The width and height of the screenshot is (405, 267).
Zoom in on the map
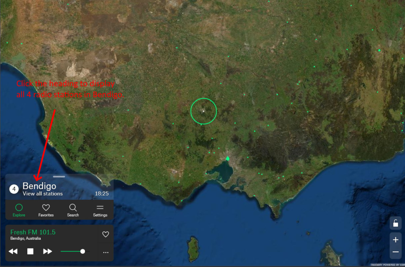pos(396,240)
